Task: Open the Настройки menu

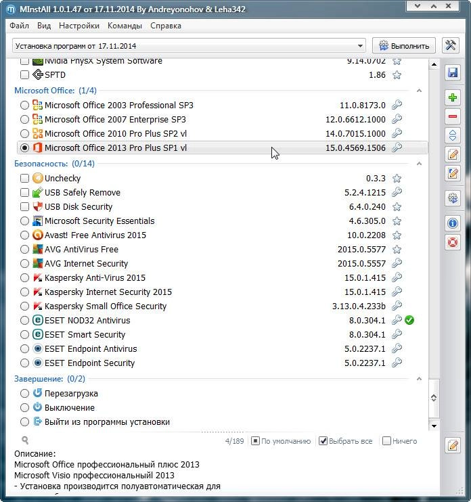Action: pyautogui.click(x=79, y=26)
